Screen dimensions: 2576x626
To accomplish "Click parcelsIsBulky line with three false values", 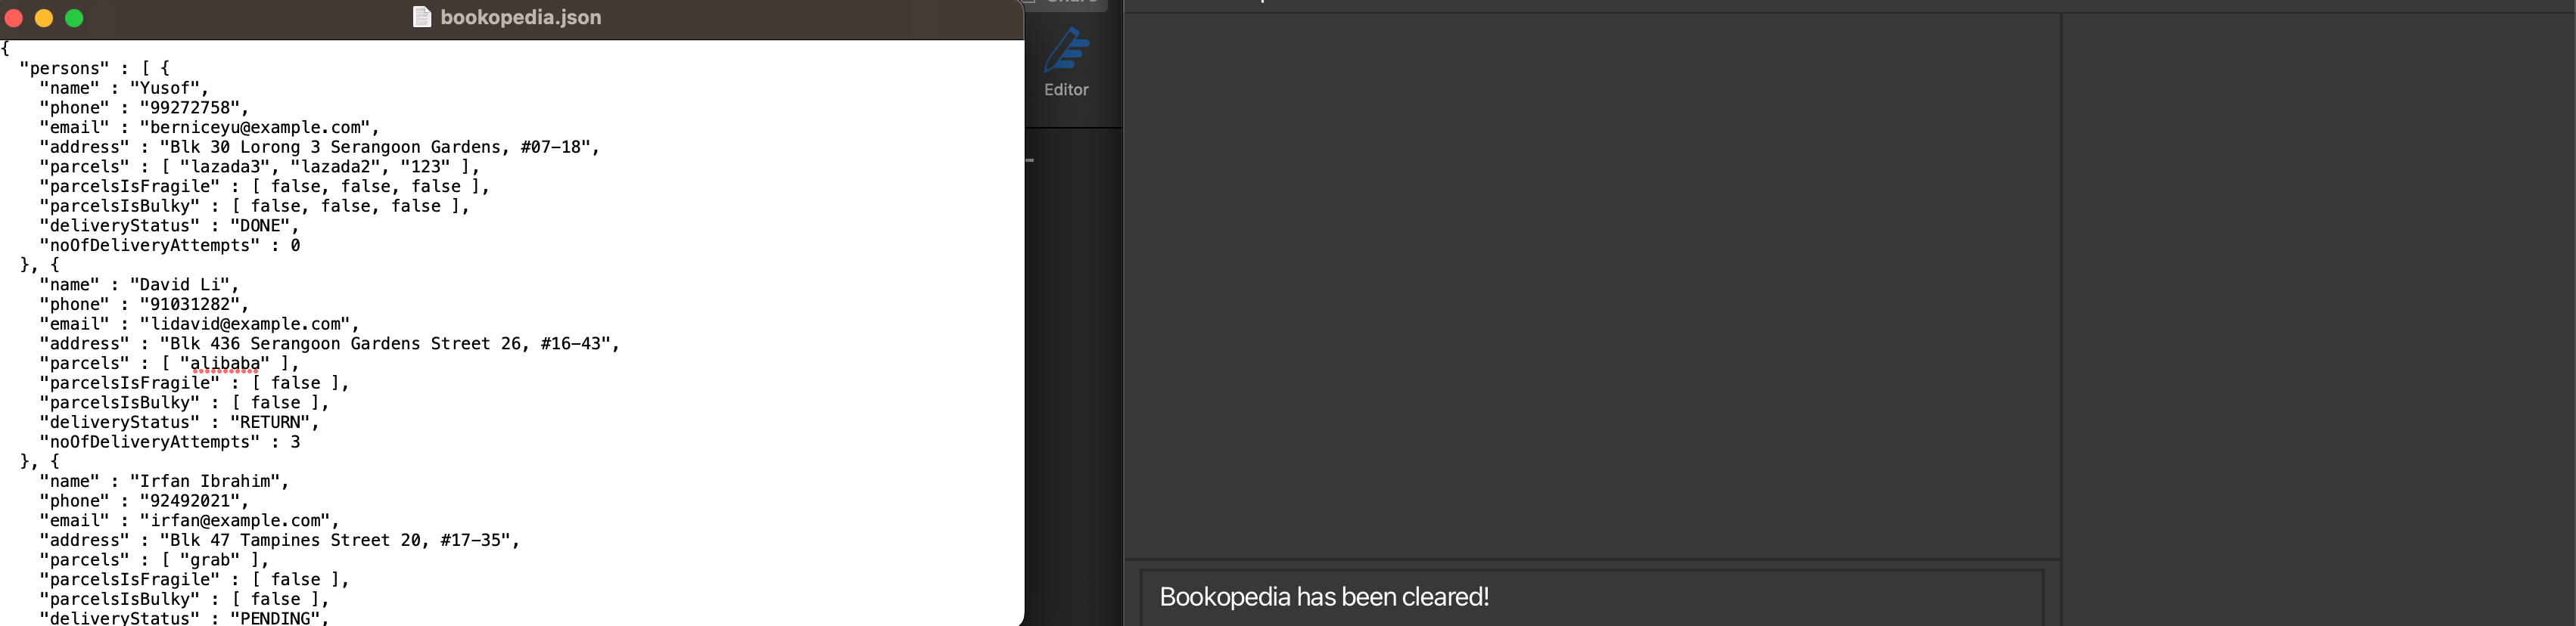I will point(255,206).
